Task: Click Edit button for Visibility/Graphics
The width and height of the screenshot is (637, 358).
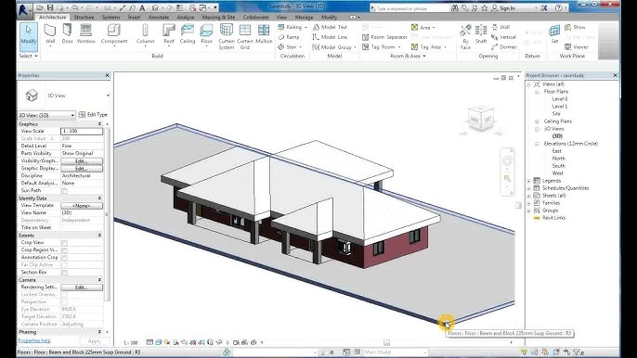Action: (x=82, y=161)
